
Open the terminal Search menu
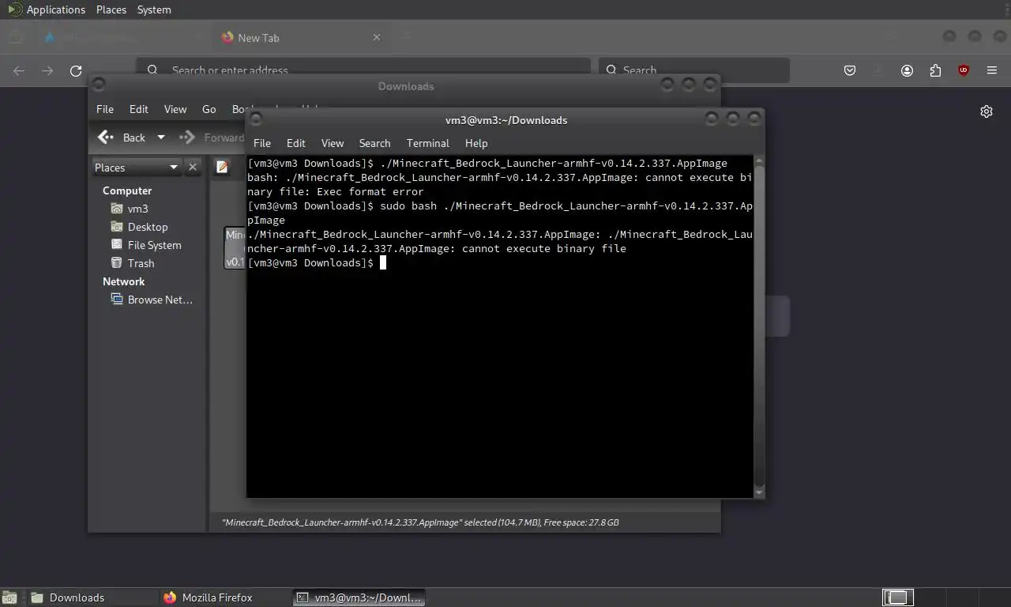374,143
